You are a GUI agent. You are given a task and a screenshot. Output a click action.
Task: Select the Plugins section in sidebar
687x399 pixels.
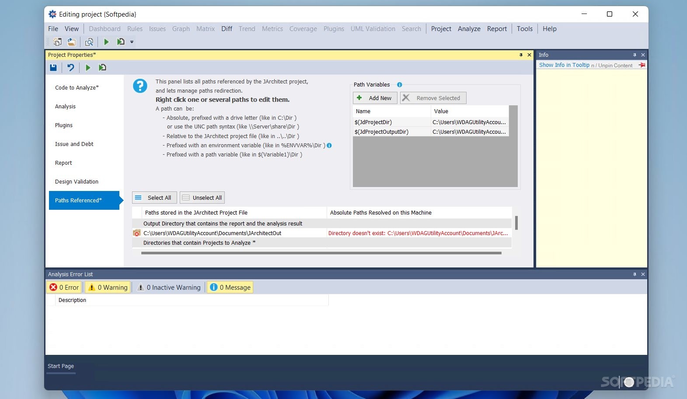[x=84, y=125]
